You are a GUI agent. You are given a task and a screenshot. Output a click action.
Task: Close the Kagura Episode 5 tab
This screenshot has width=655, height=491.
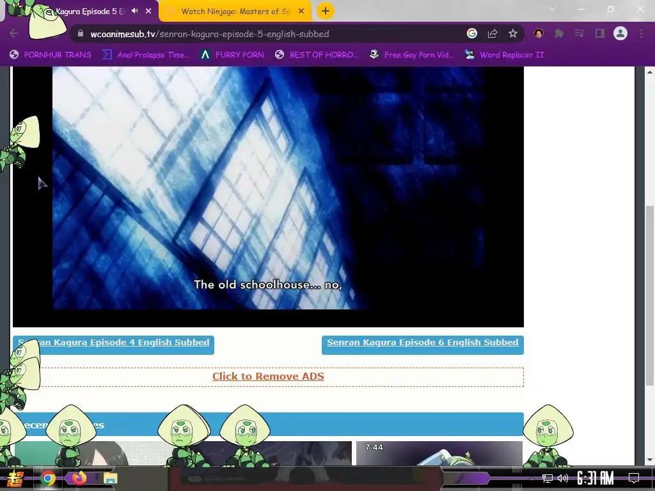(x=148, y=12)
